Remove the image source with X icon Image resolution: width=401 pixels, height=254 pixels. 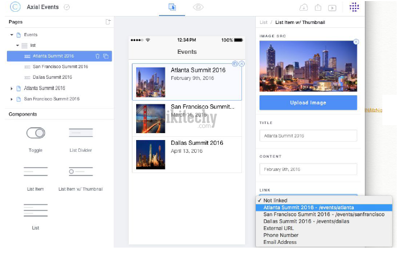pyautogui.click(x=356, y=42)
